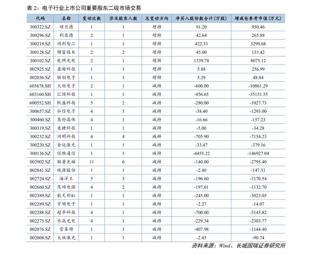Click the 涉及股东人数 column header
Screen dimensions: 312x254
coord(123,19)
